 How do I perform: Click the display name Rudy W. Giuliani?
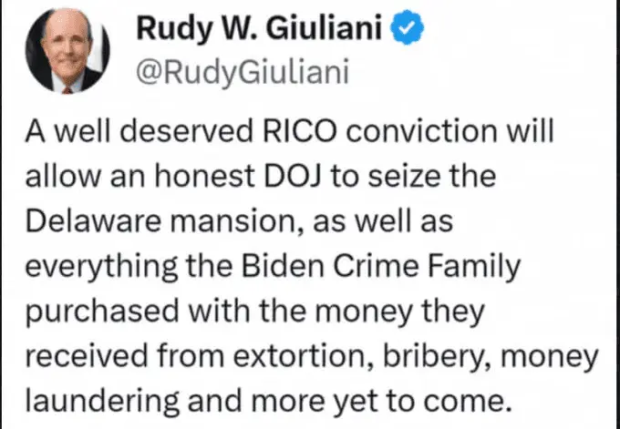pyautogui.click(x=259, y=28)
